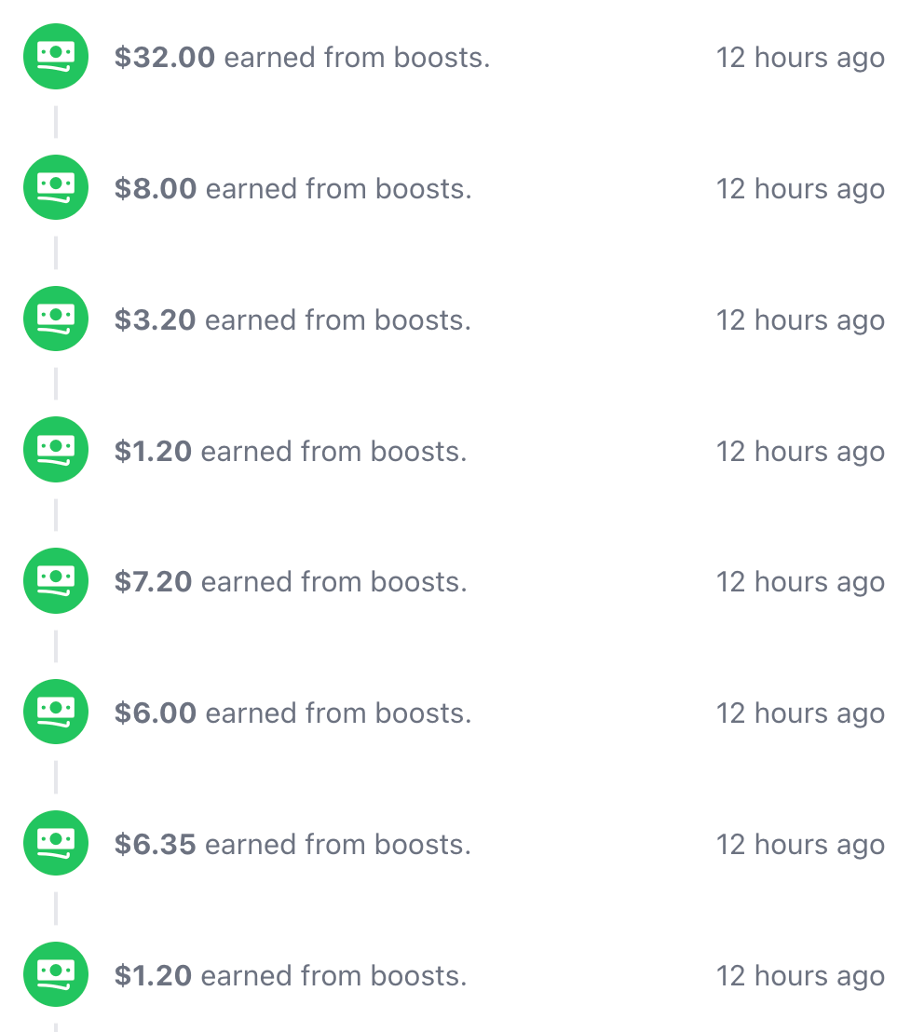The image size is (911, 1032).
Task: Click the $7.20 earned from boosts entry
Action: [x=290, y=582]
